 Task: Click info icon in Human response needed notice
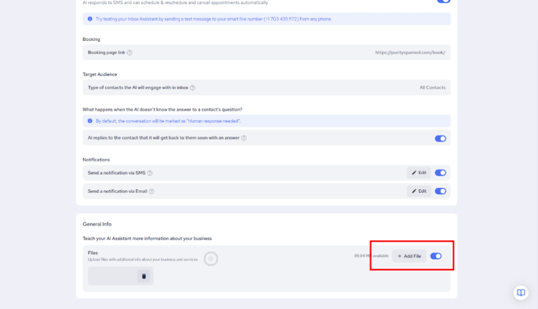point(90,121)
